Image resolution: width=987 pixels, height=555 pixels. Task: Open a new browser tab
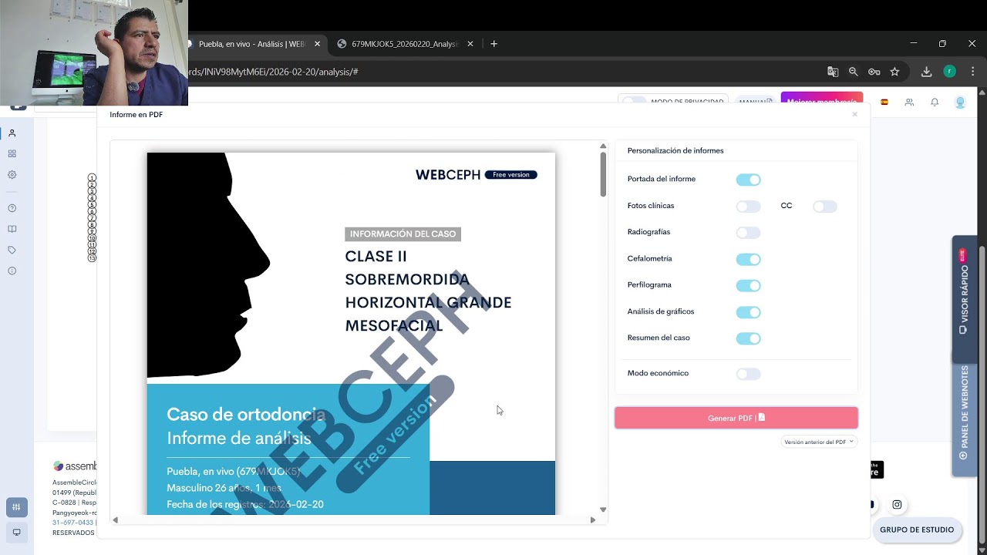coord(494,44)
